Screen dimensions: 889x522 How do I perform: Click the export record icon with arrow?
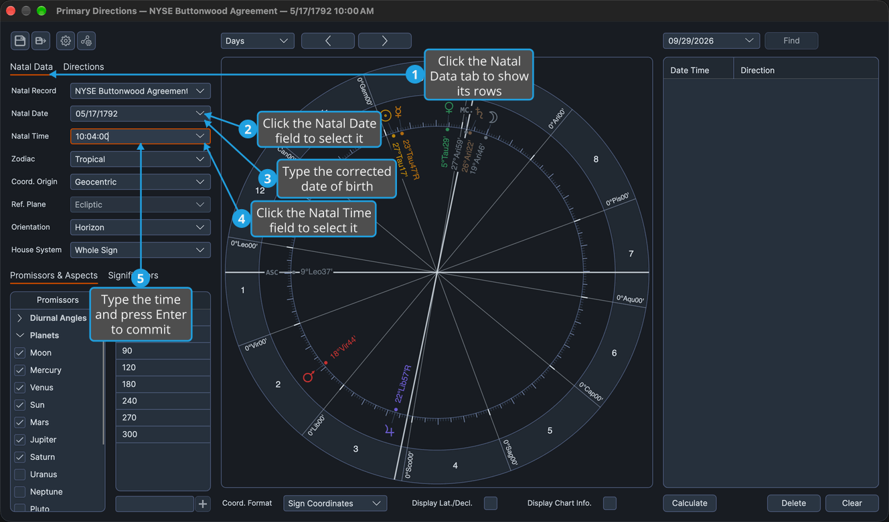coord(41,41)
